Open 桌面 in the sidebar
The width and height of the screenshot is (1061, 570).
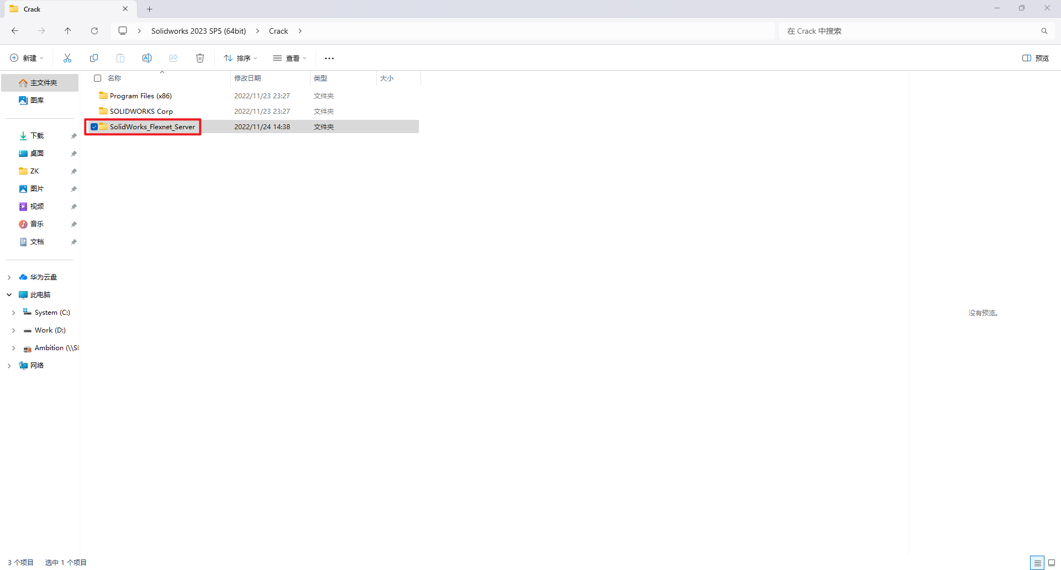point(37,154)
